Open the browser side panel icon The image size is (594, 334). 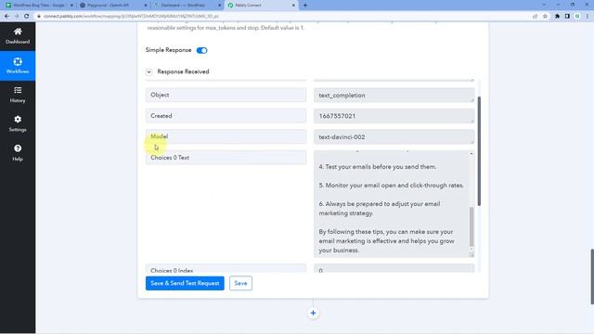click(x=567, y=17)
